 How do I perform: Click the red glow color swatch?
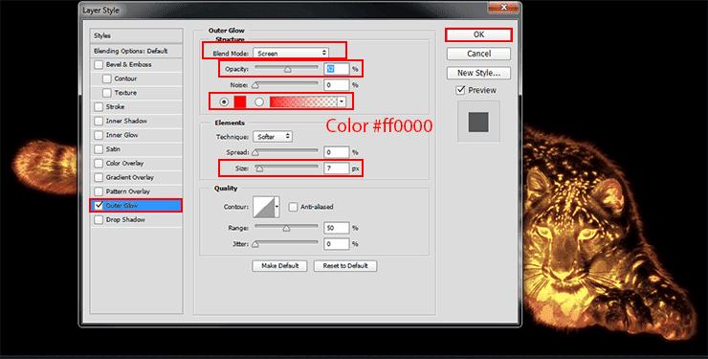tap(240, 102)
